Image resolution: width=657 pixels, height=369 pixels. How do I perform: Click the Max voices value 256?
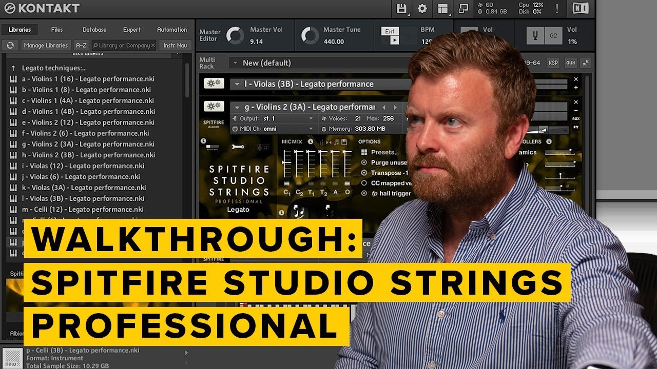388,118
